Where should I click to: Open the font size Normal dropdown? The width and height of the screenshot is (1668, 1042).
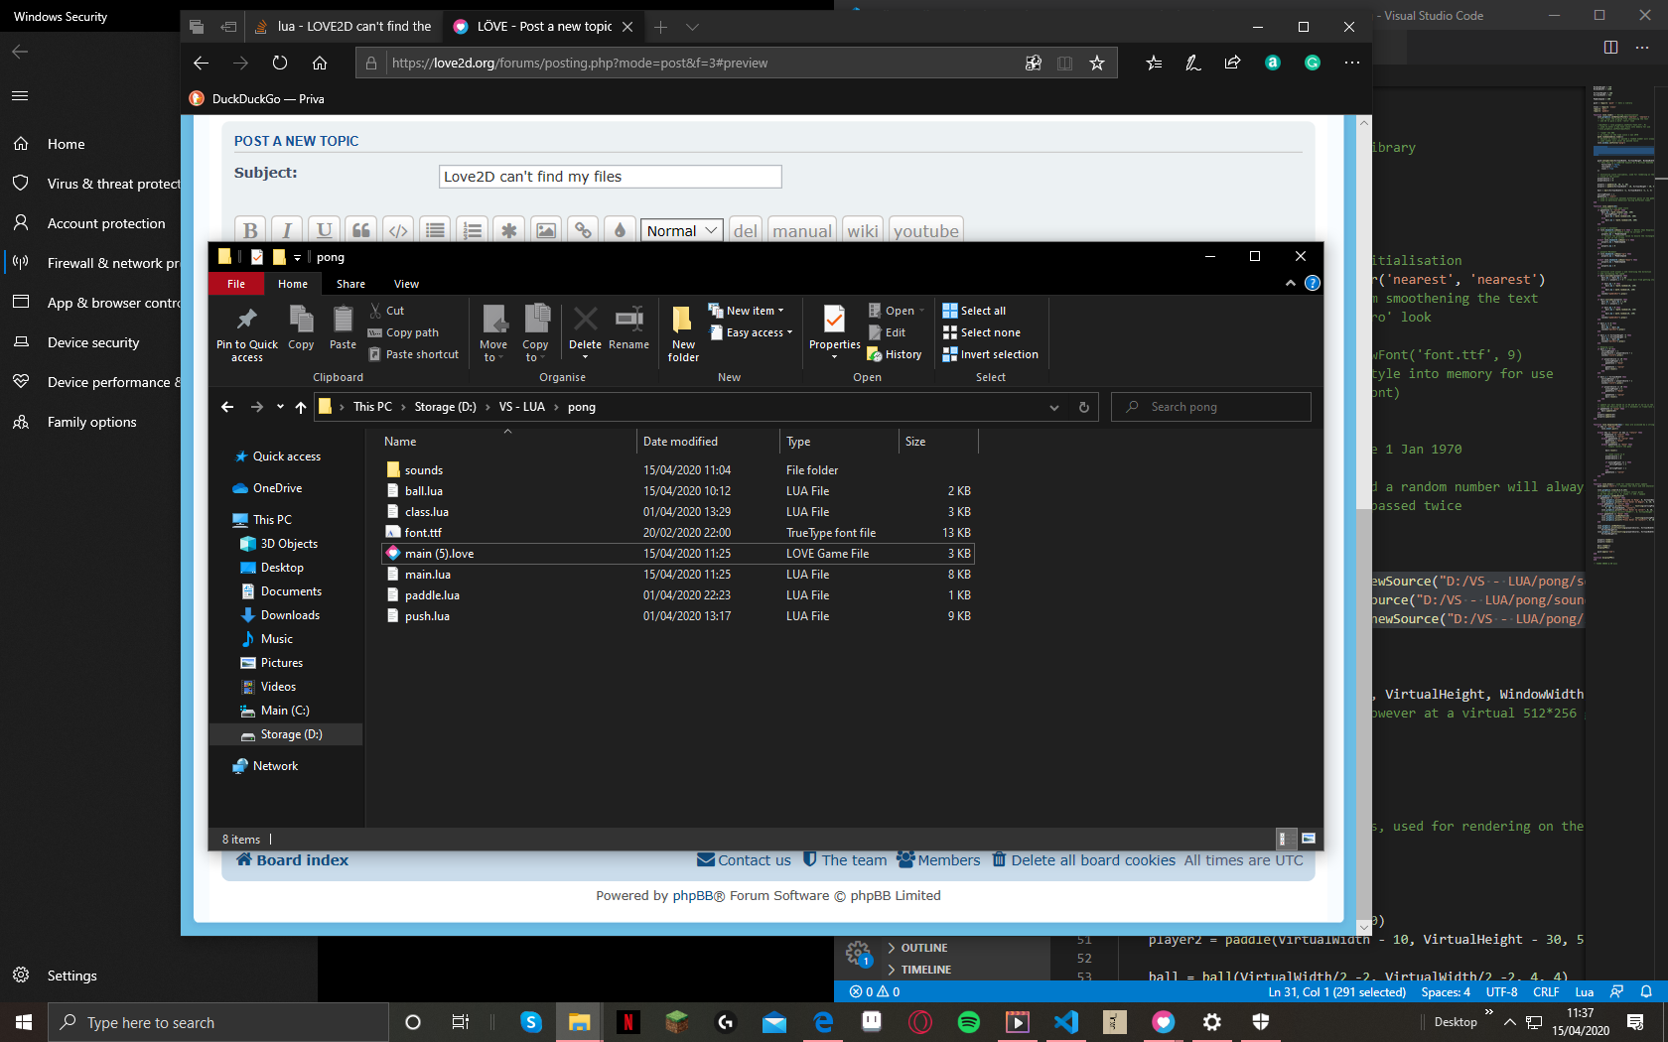[682, 230]
